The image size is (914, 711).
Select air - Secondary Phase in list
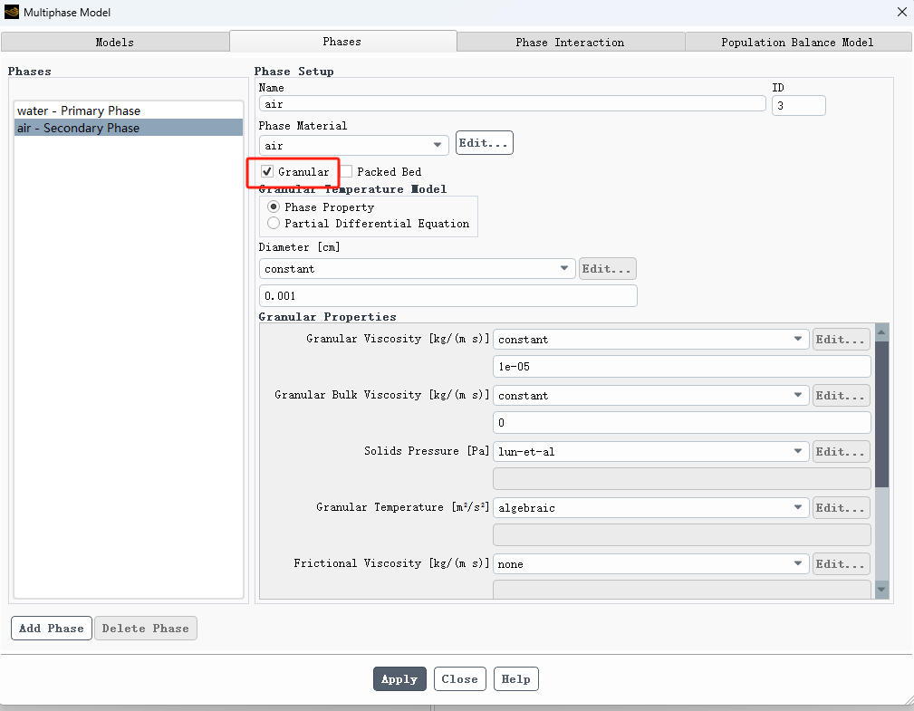[129, 128]
